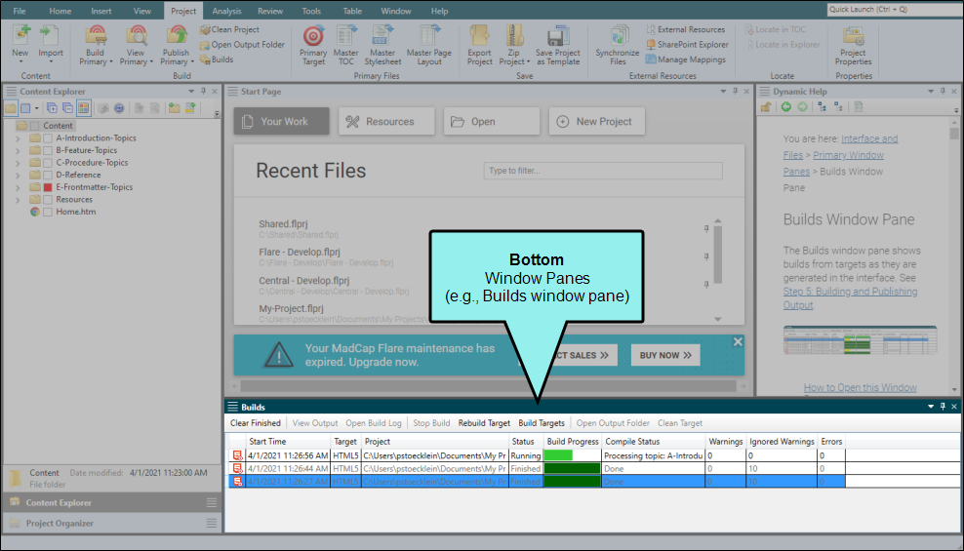Select the Export Project icon
This screenshot has width=964, height=551.
479,36
